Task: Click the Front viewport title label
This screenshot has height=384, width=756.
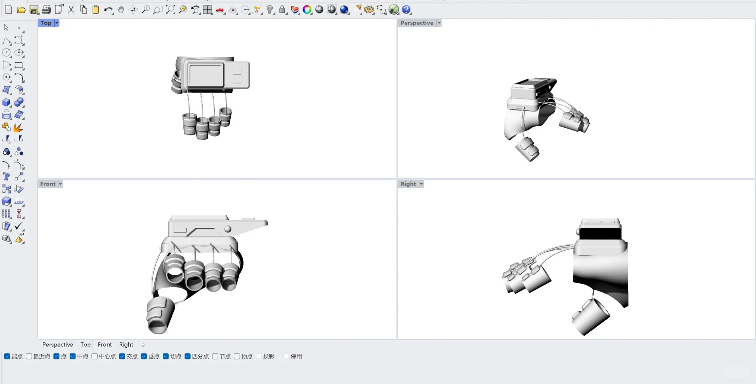Action: [48, 184]
